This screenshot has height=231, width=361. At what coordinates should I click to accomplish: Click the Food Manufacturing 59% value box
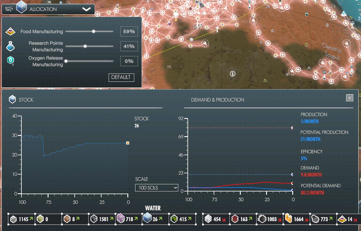129,32
